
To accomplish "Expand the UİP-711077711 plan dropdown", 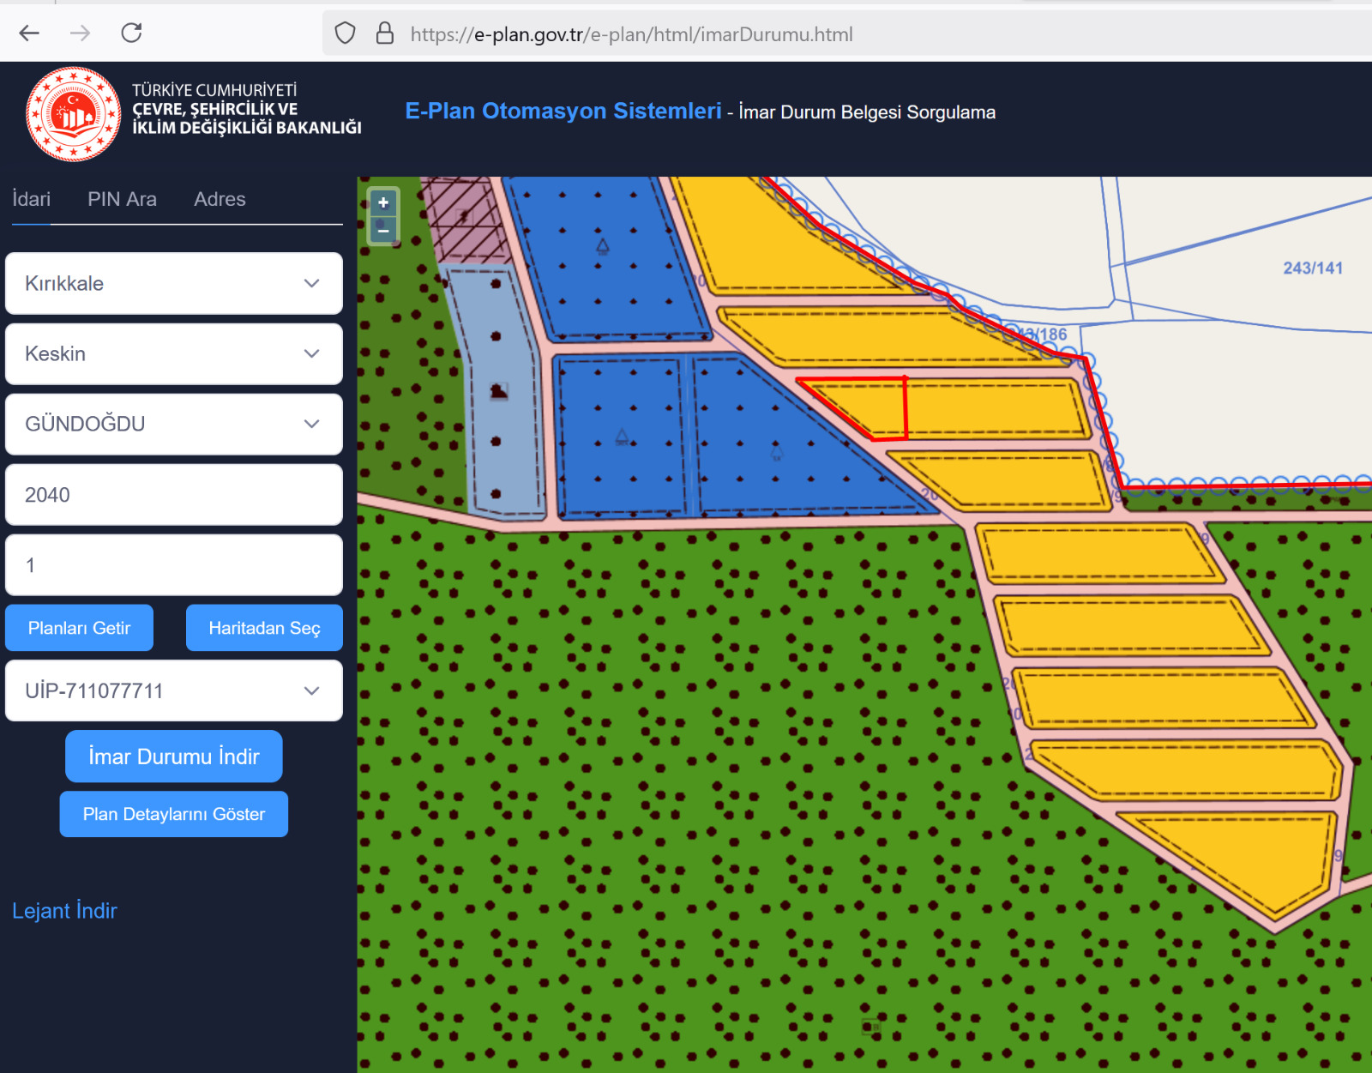I will coord(174,690).
